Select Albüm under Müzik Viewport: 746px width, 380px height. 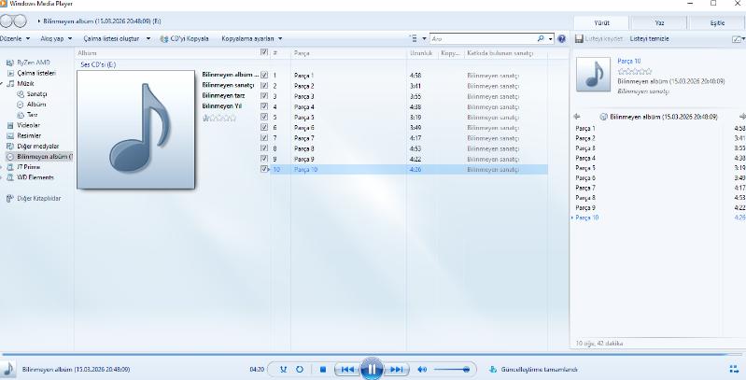pos(32,105)
